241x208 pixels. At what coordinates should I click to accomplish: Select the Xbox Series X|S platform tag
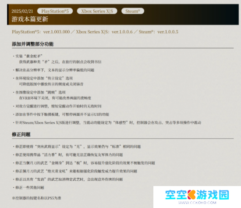tap(97, 11)
